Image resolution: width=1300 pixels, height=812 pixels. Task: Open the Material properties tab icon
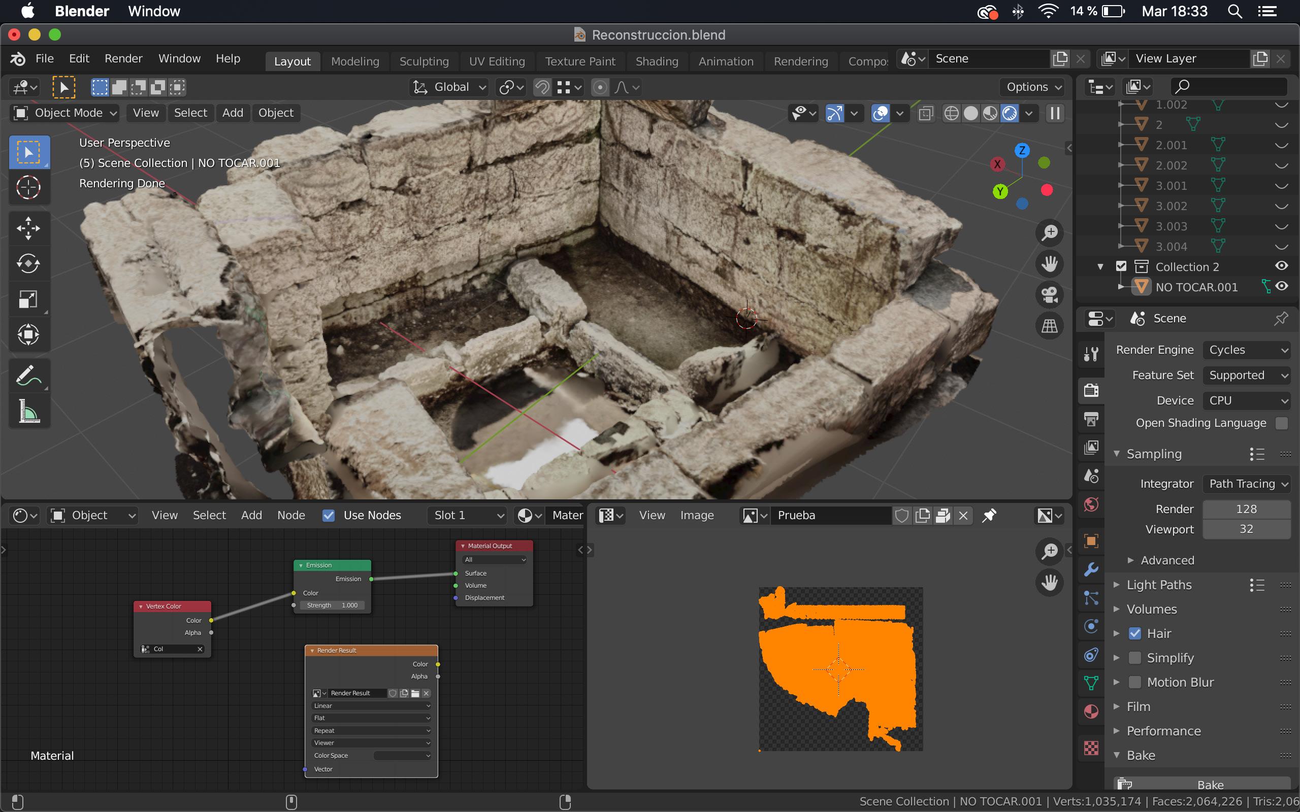1091,712
